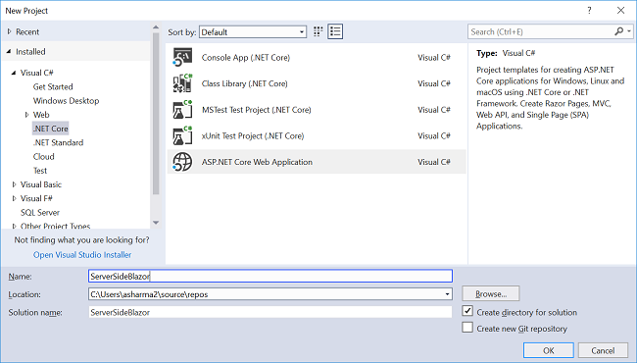Pick the MSTest Test Project template icon
637x363 pixels.
[182, 110]
